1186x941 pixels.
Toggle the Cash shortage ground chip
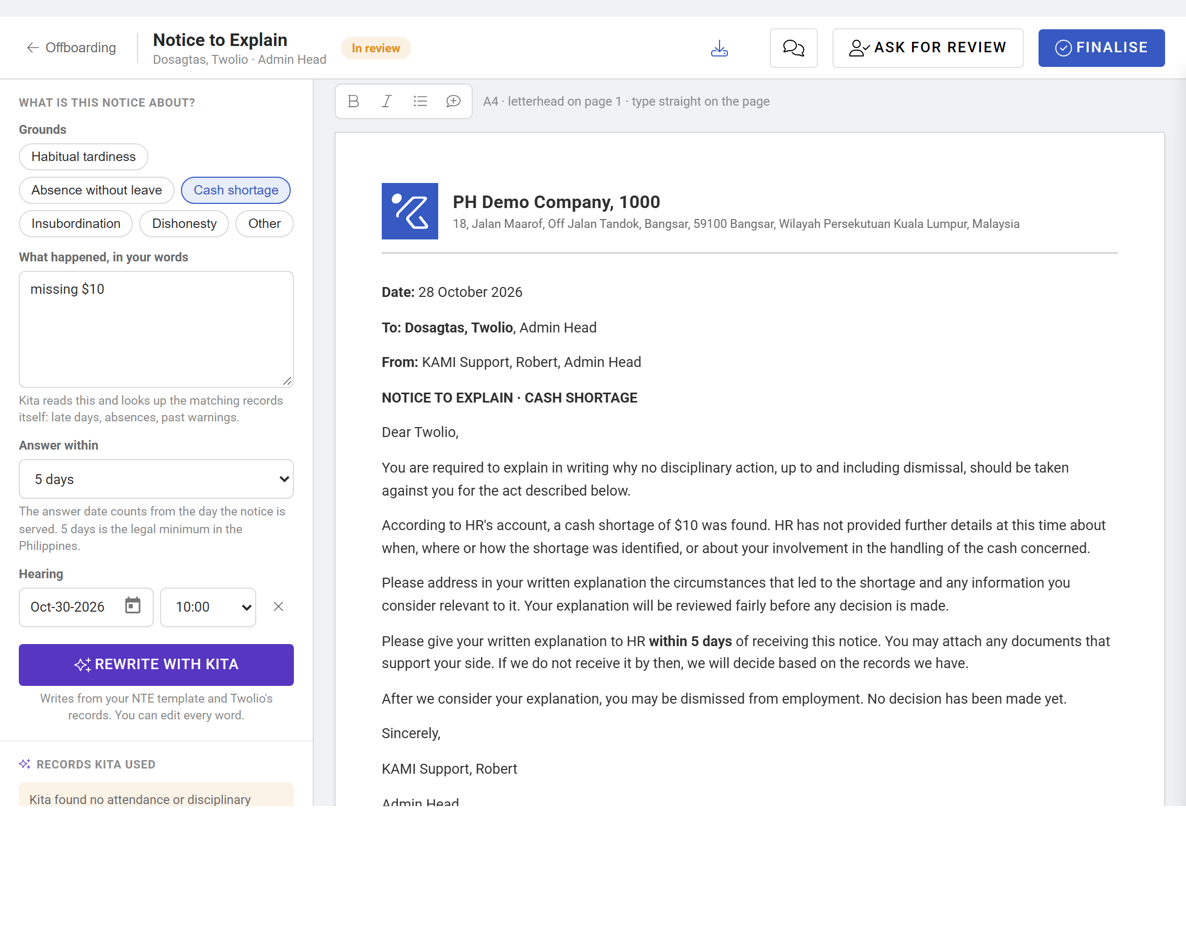point(236,190)
